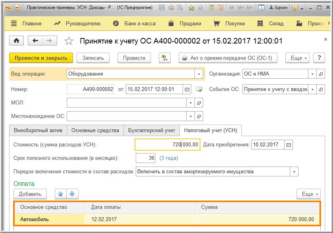Add document to favorites with star icon

[69, 41]
